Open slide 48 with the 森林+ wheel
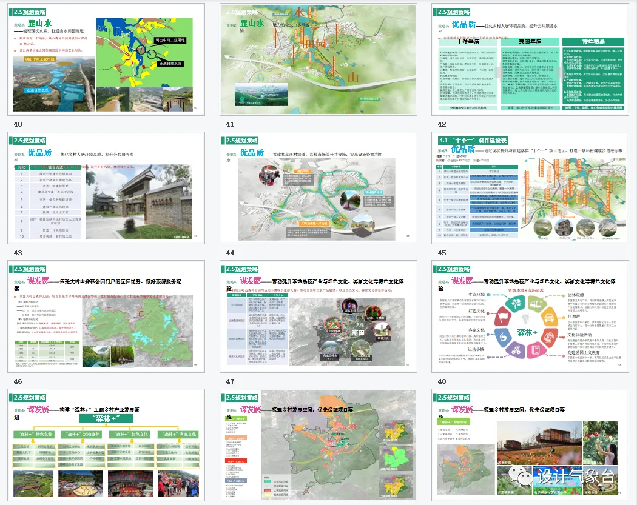 [530, 316]
